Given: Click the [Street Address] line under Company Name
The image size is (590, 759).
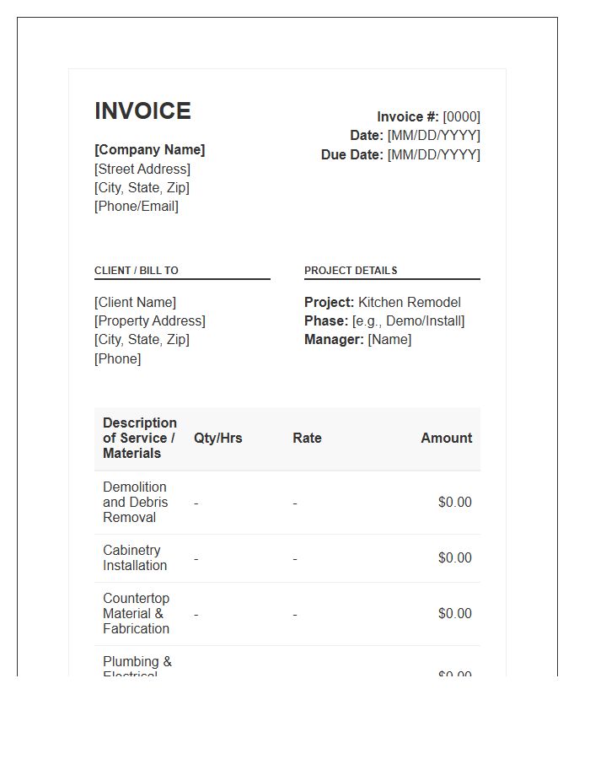Looking at the screenshot, I should point(142,169).
